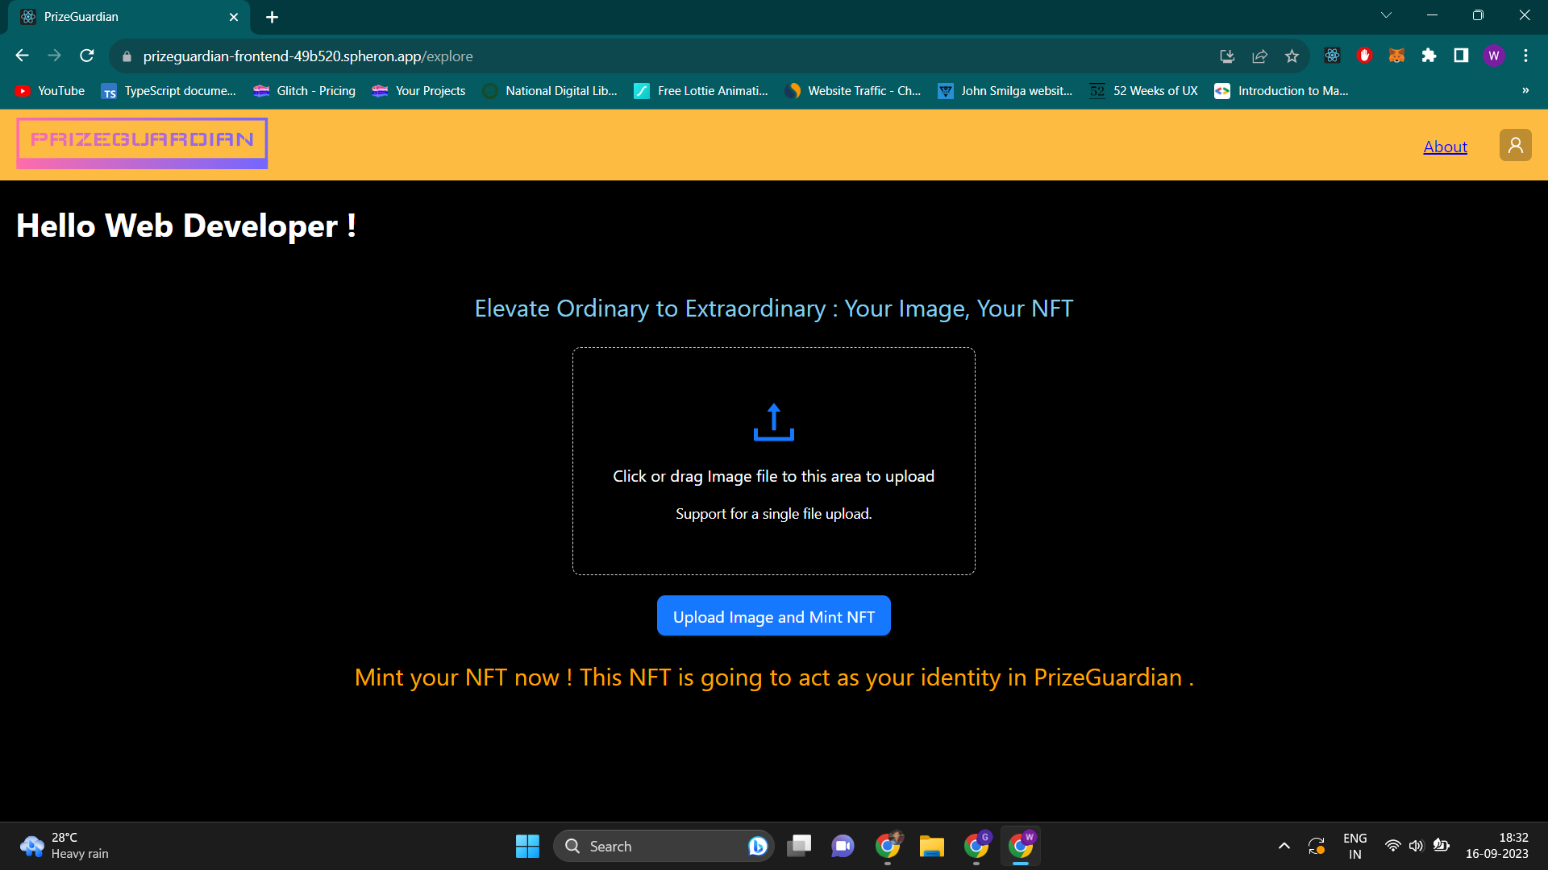This screenshot has height=870, width=1548.
Task: Open the Extensions puzzle icon
Action: coord(1429,56)
